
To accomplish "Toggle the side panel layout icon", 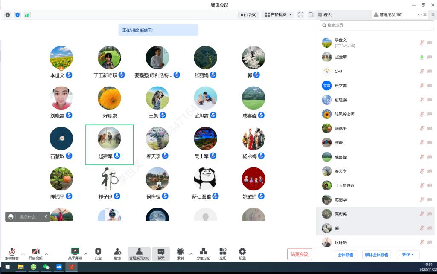I will 311,15.
